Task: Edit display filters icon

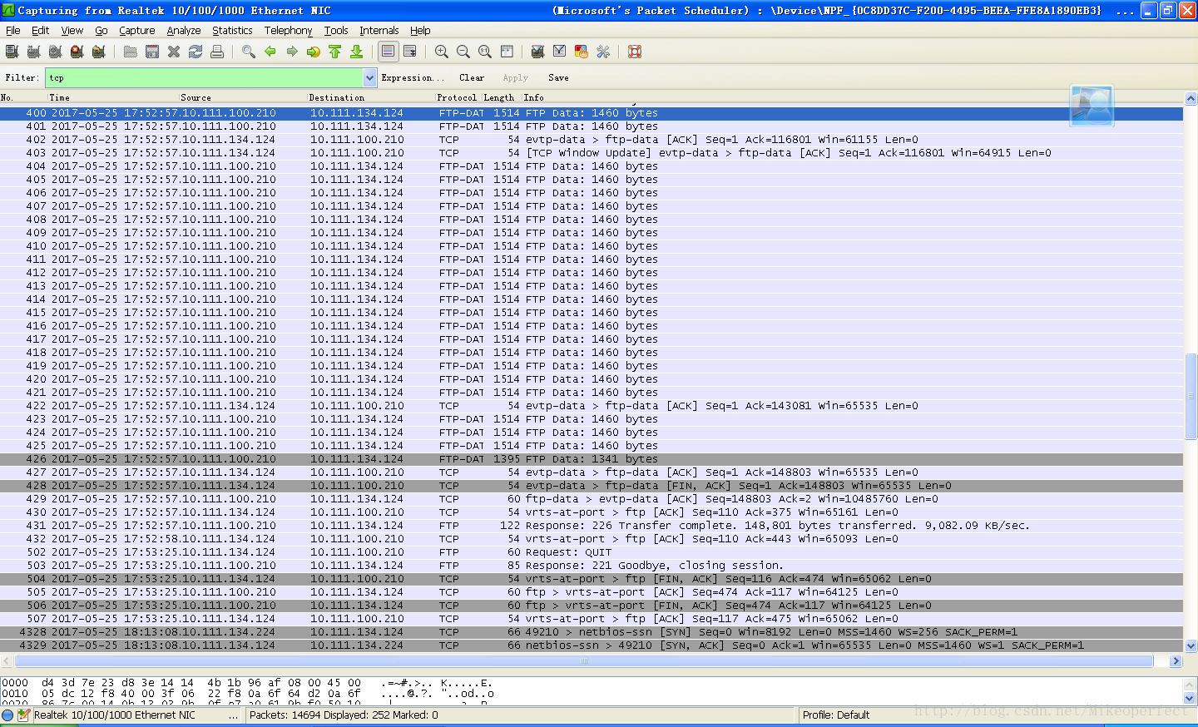Action: 560,52
